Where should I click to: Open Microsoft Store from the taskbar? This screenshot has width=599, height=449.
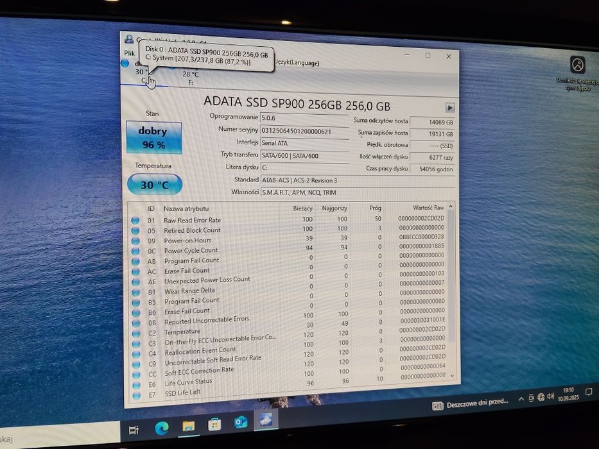pyautogui.click(x=214, y=424)
